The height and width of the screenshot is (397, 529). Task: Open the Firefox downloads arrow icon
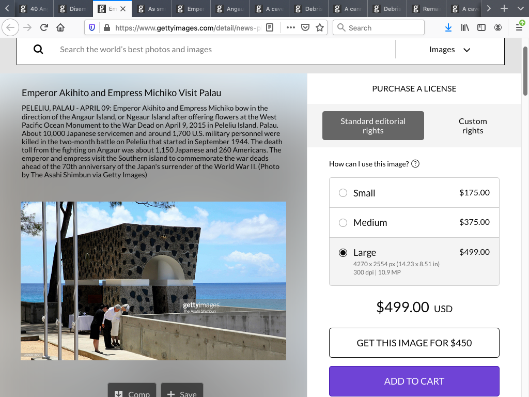click(x=448, y=28)
